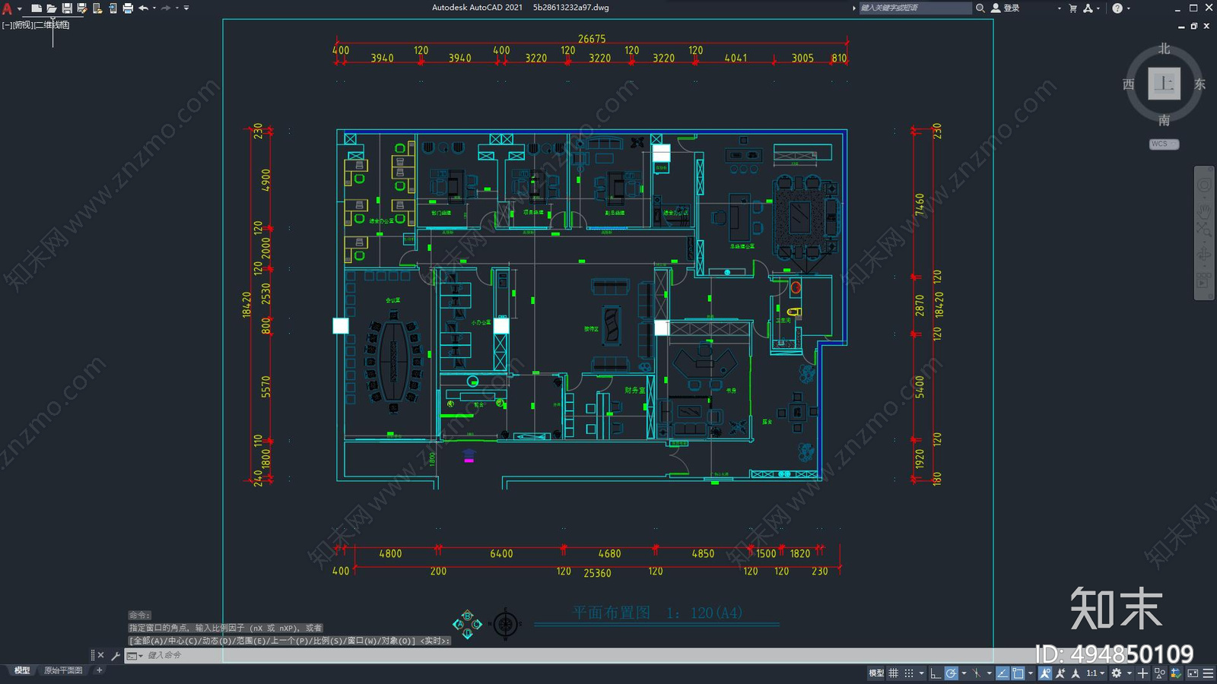Image resolution: width=1217 pixels, height=684 pixels.
Task: Toggle polar tracking in status bar
Action: pos(951,673)
